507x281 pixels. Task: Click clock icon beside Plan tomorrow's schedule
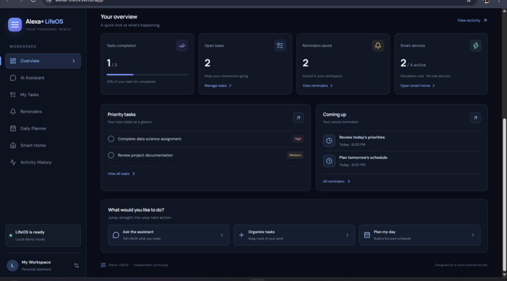(x=329, y=161)
